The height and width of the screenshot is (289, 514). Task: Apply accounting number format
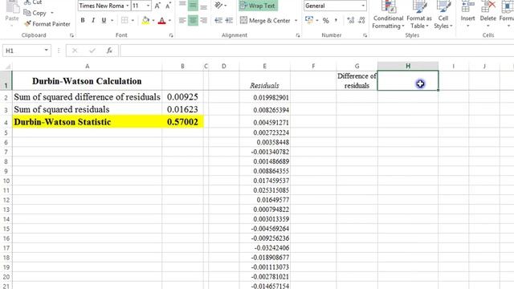[x=308, y=20]
